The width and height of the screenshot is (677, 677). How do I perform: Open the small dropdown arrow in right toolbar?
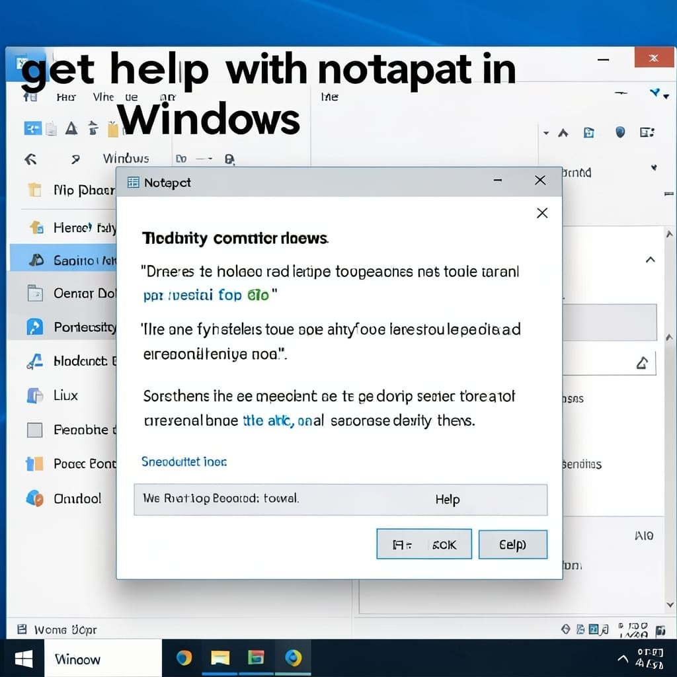(546, 133)
